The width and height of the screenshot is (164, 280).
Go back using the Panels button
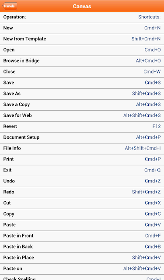coord(10,6)
